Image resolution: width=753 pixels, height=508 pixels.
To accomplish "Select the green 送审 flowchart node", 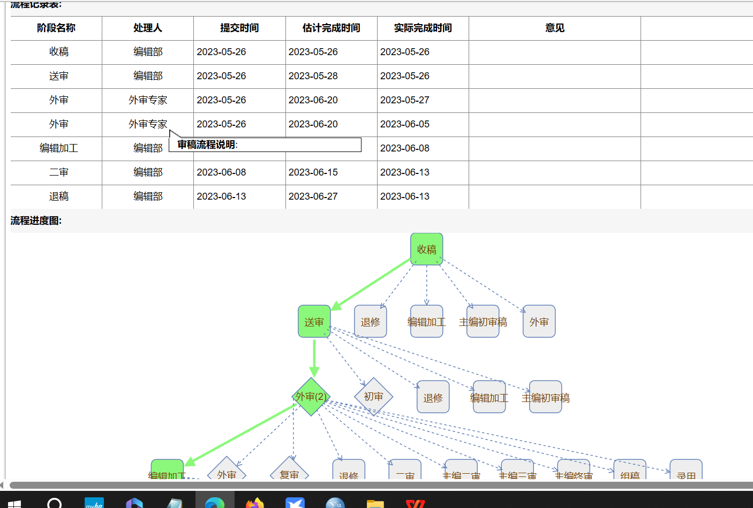I will pos(314,322).
